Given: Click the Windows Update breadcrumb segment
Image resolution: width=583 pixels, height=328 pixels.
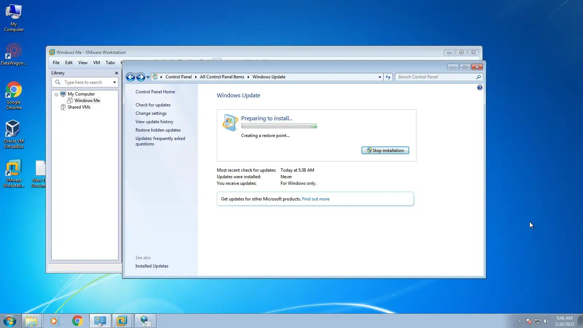Looking at the screenshot, I should (269, 77).
